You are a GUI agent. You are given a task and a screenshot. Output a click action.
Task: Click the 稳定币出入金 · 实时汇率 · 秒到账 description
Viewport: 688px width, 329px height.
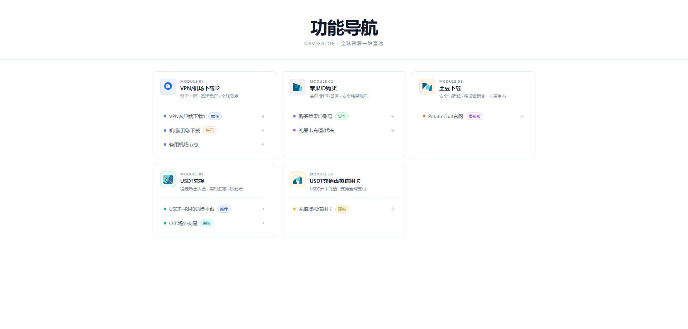pos(211,189)
